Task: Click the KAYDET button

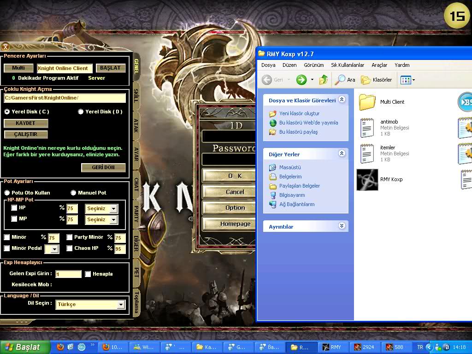Action: pos(26,123)
